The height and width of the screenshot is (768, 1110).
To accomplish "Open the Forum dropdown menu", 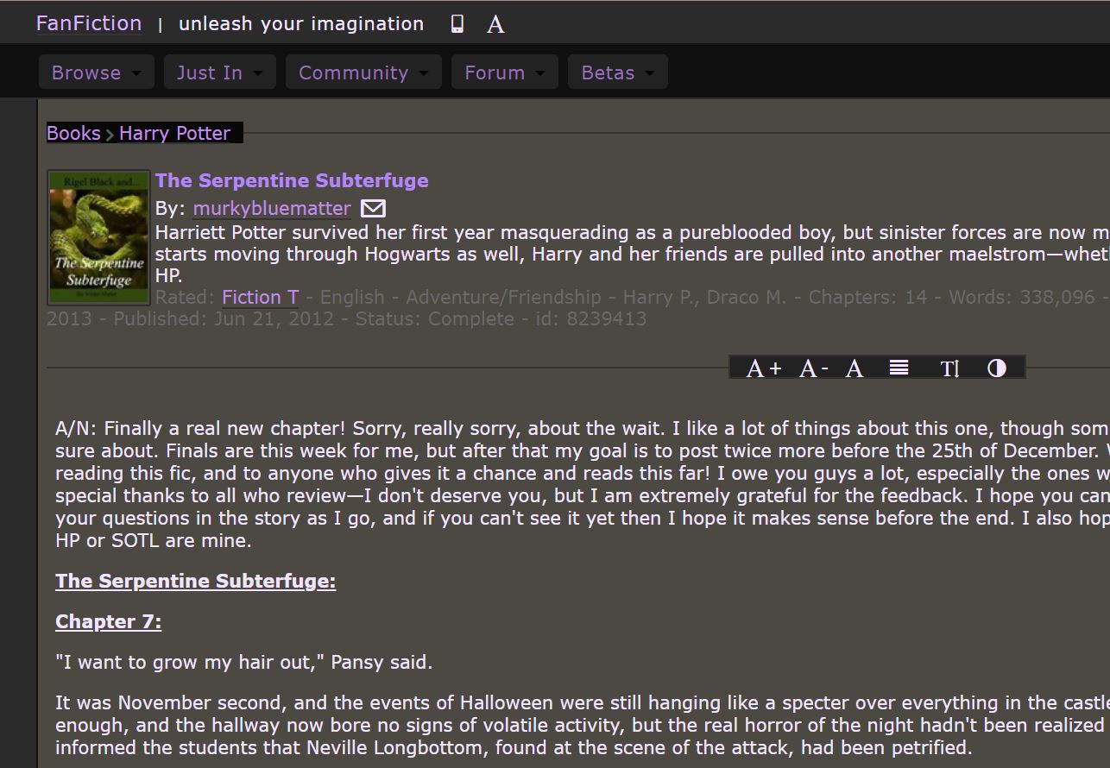I will pos(505,72).
